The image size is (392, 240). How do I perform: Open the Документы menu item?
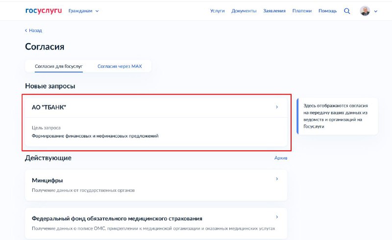(x=244, y=11)
